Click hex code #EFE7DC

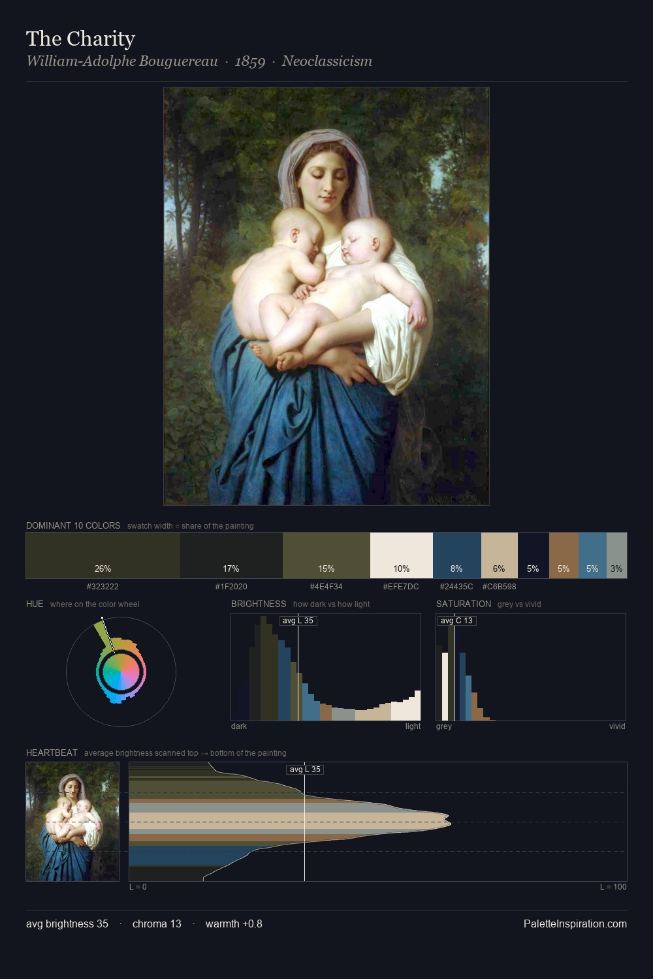pos(401,587)
